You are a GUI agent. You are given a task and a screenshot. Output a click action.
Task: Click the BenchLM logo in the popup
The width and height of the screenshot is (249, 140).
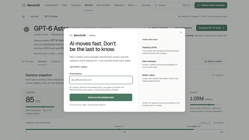78,35
